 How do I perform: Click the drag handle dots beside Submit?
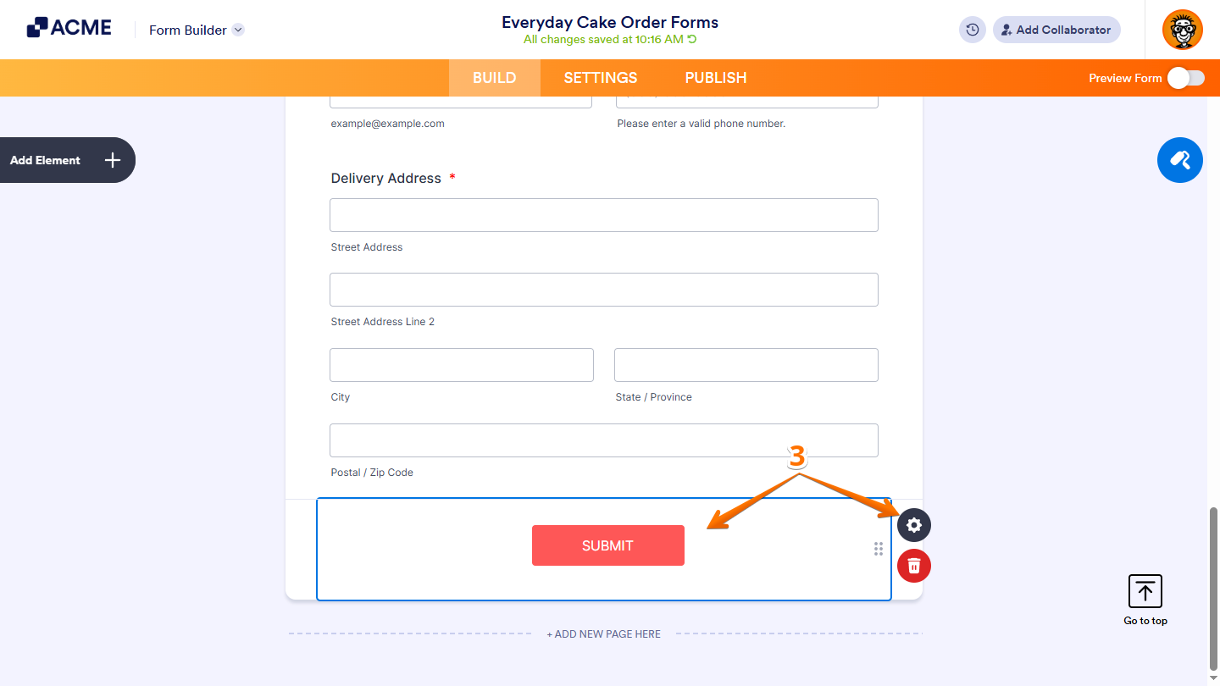coord(879,549)
